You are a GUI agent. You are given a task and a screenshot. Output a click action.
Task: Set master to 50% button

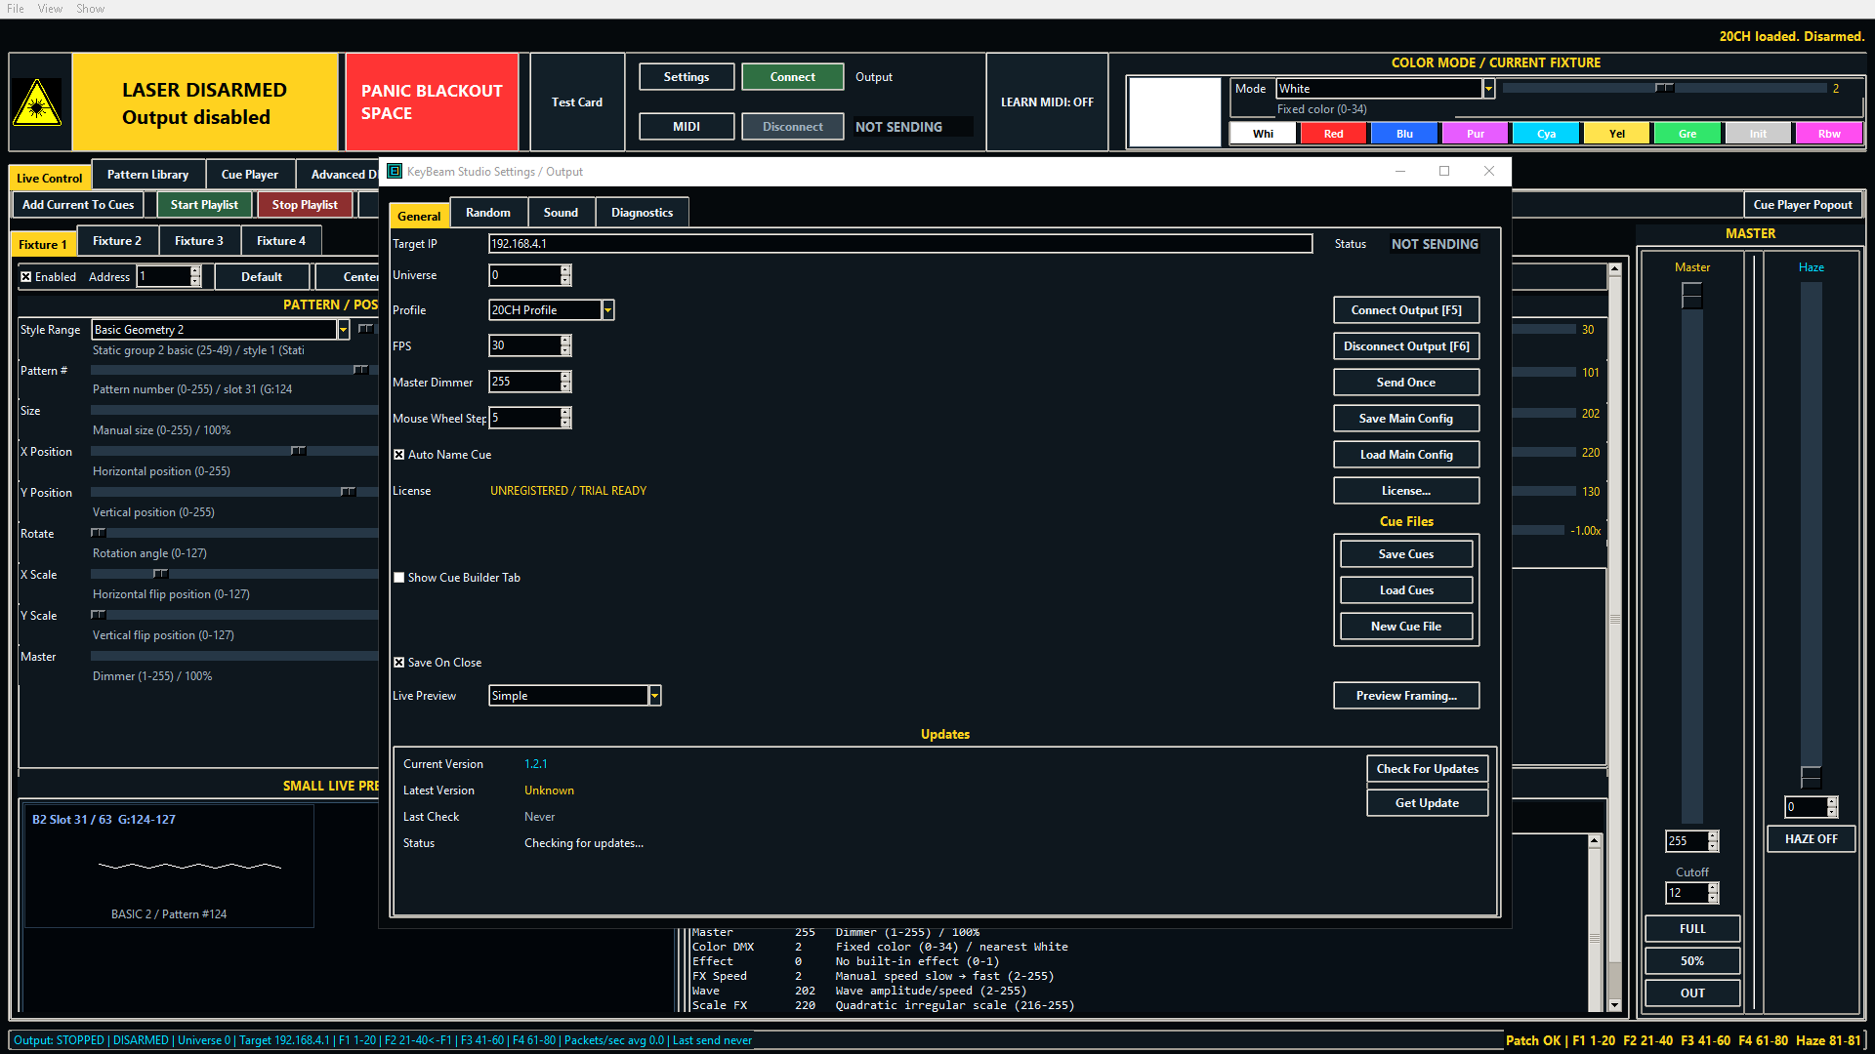pos(1692,961)
